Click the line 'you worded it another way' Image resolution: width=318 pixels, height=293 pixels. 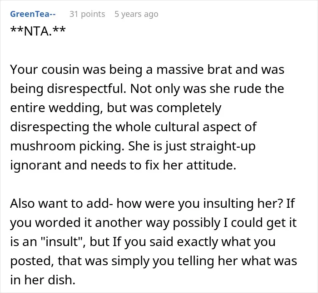pyautogui.click(x=154, y=223)
